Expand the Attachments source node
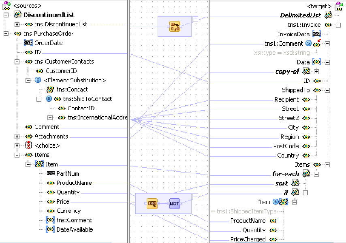 coord(17,136)
